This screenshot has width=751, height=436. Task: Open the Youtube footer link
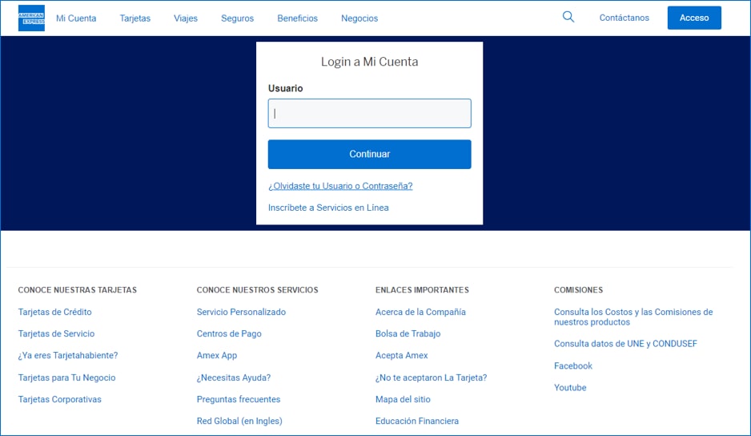570,387
